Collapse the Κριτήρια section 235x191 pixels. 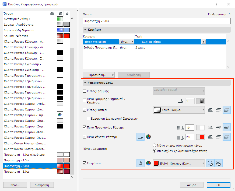pos(85,30)
